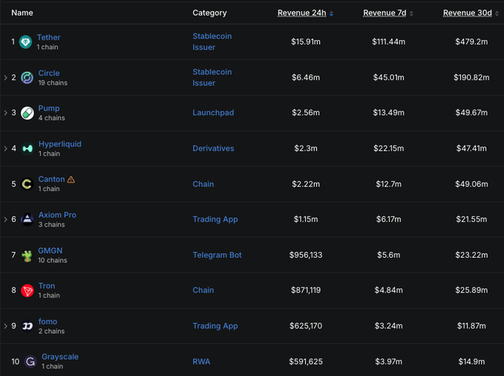Open the Telegram Bot category link
Screen dimensions: 504x376
click(x=217, y=255)
